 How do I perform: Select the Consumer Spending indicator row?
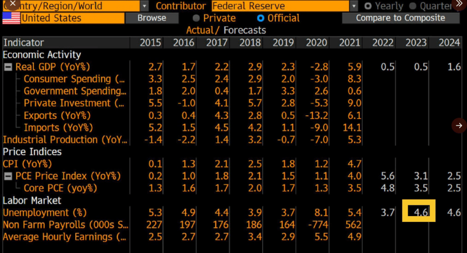[74, 79]
